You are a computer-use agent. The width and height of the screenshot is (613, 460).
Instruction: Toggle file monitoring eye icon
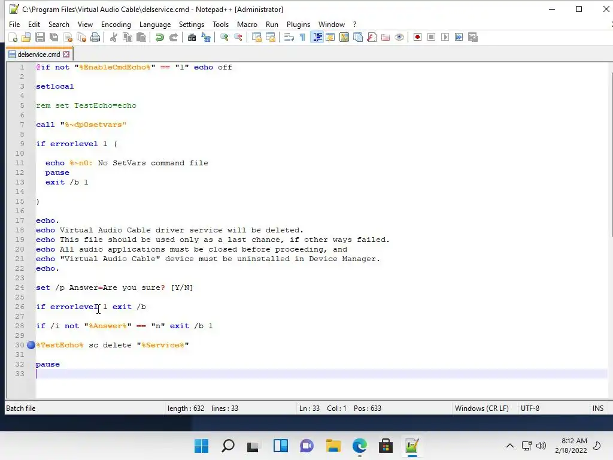click(399, 37)
